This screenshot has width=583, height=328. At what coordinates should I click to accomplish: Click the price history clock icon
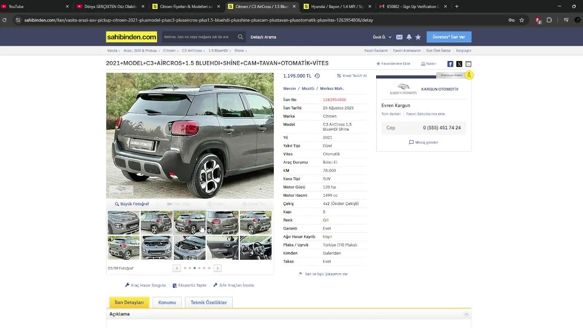pos(317,76)
